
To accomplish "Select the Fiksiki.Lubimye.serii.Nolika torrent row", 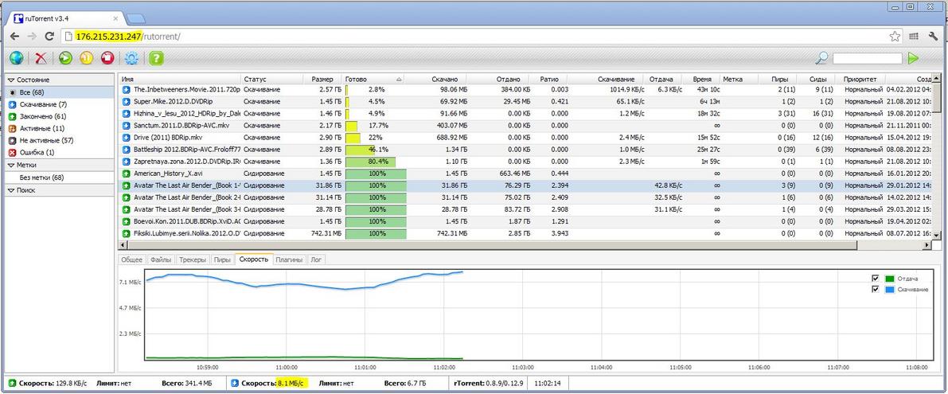I will 525,234.
